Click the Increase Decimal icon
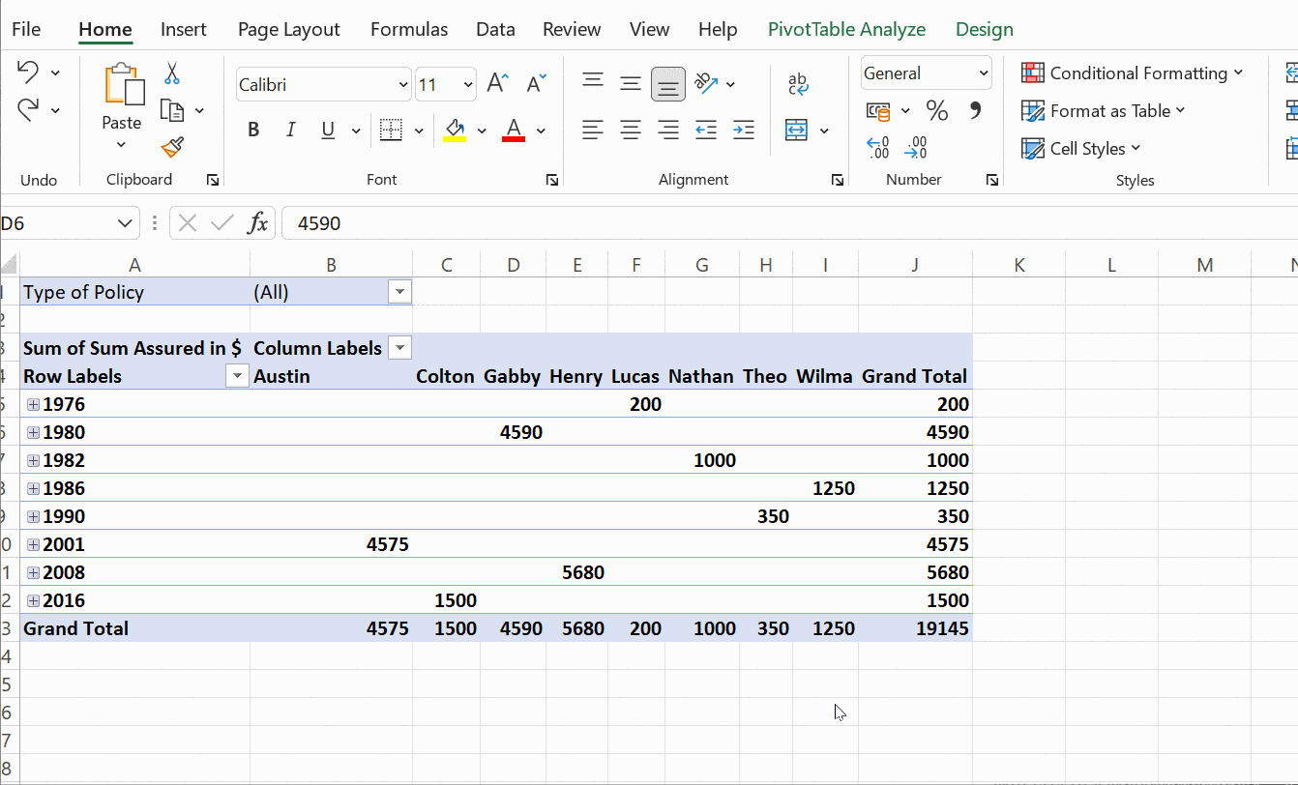Viewport: 1298px width, 785px height. 878,148
